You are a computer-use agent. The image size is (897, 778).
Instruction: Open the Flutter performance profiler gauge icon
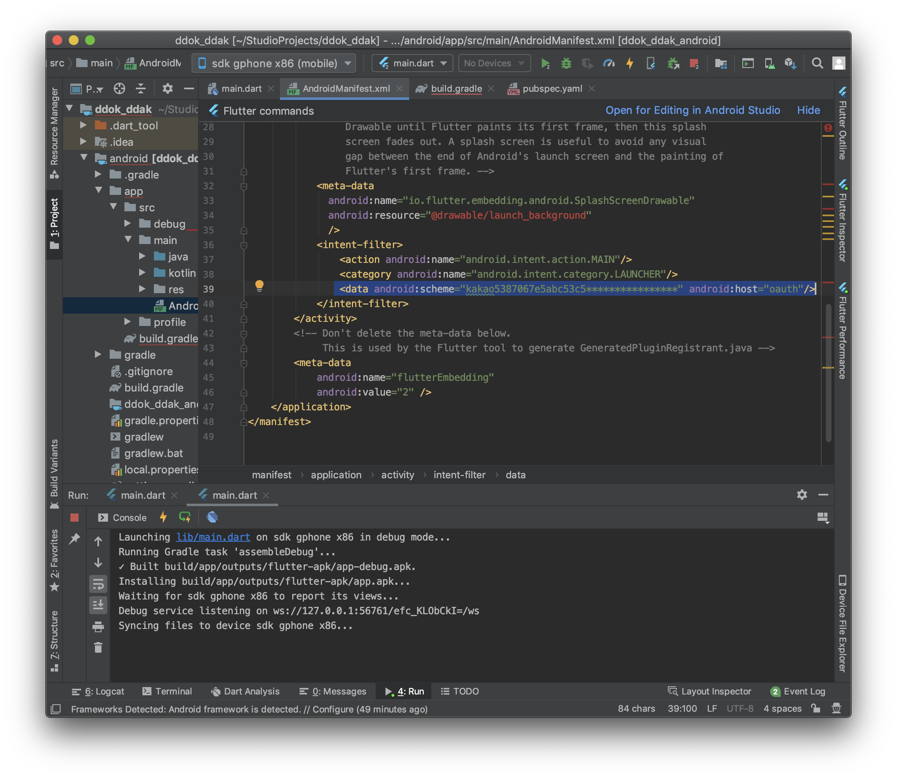pyautogui.click(x=609, y=63)
